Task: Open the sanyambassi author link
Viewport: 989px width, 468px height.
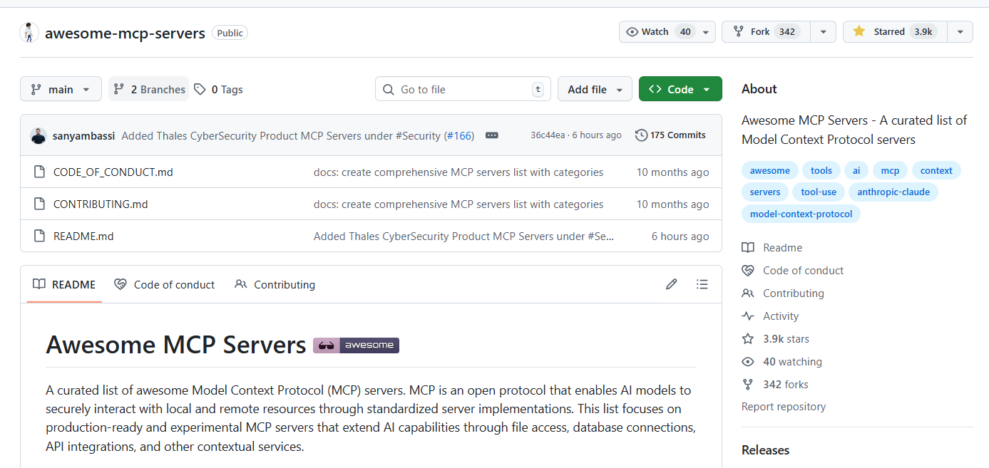Action: [83, 135]
